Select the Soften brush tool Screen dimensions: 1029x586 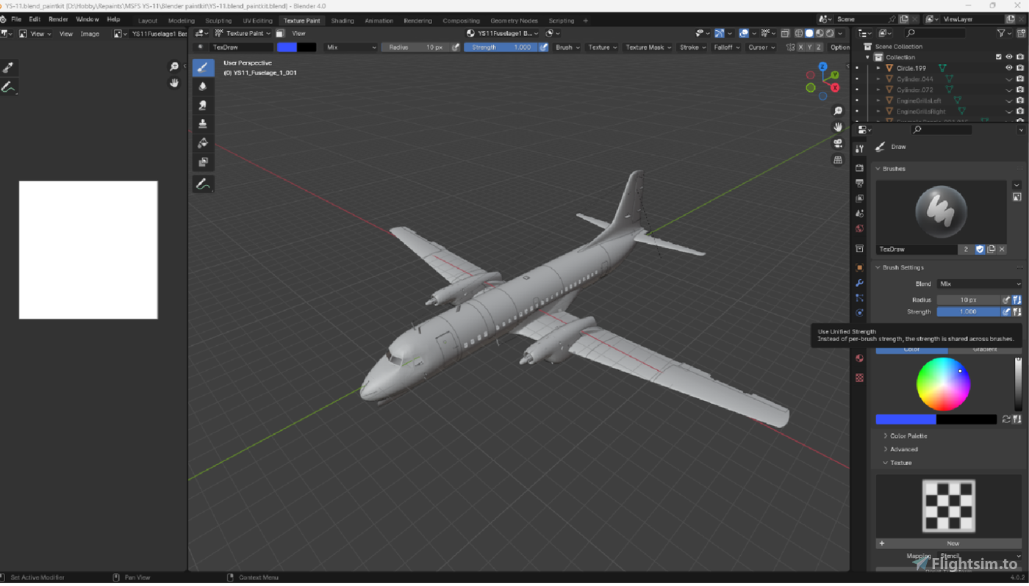click(203, 86)
